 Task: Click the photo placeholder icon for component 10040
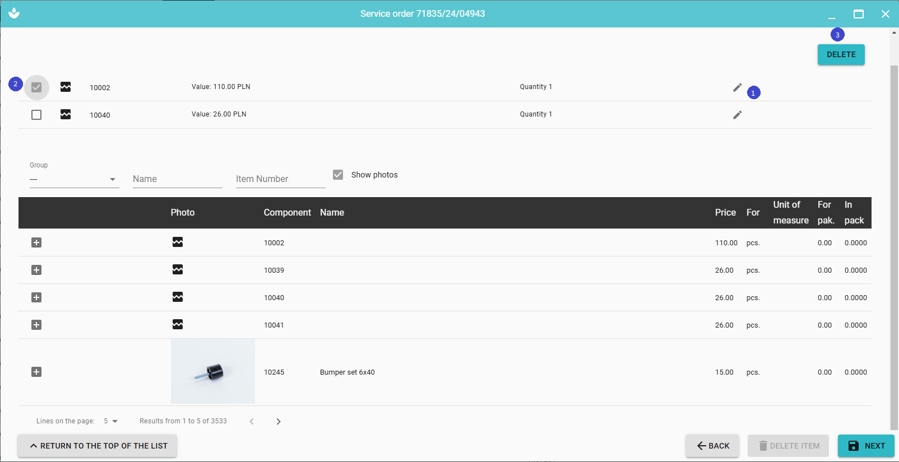click(x=178, y=297)
